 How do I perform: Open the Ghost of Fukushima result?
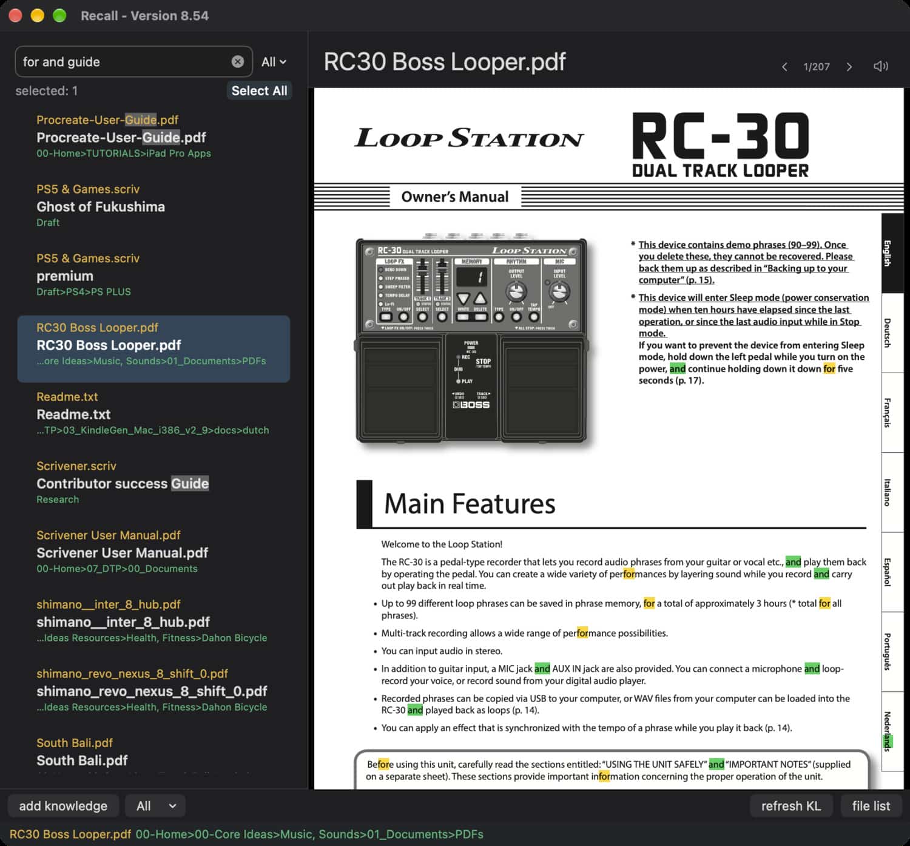pos(153,206)
